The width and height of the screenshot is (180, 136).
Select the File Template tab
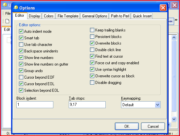pos(68,16)
